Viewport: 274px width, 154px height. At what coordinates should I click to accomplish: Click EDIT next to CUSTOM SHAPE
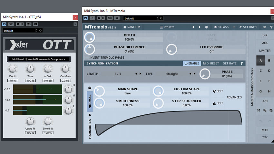(218, 91)
